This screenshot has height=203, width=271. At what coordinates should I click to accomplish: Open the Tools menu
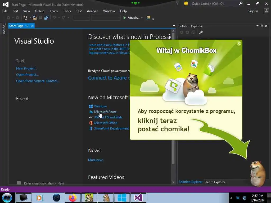(x=67, y=11)
